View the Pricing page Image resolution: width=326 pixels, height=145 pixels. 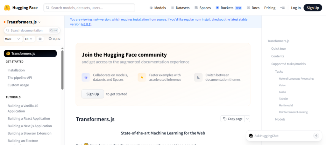[270, 8]
